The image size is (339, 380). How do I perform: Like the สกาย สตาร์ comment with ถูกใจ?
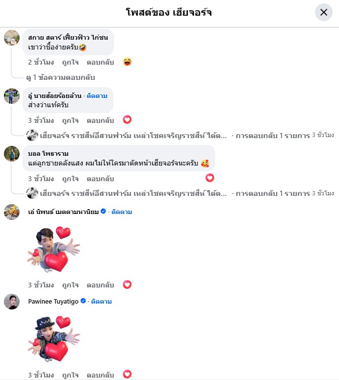pyautogui.click(x=70, y=62)
